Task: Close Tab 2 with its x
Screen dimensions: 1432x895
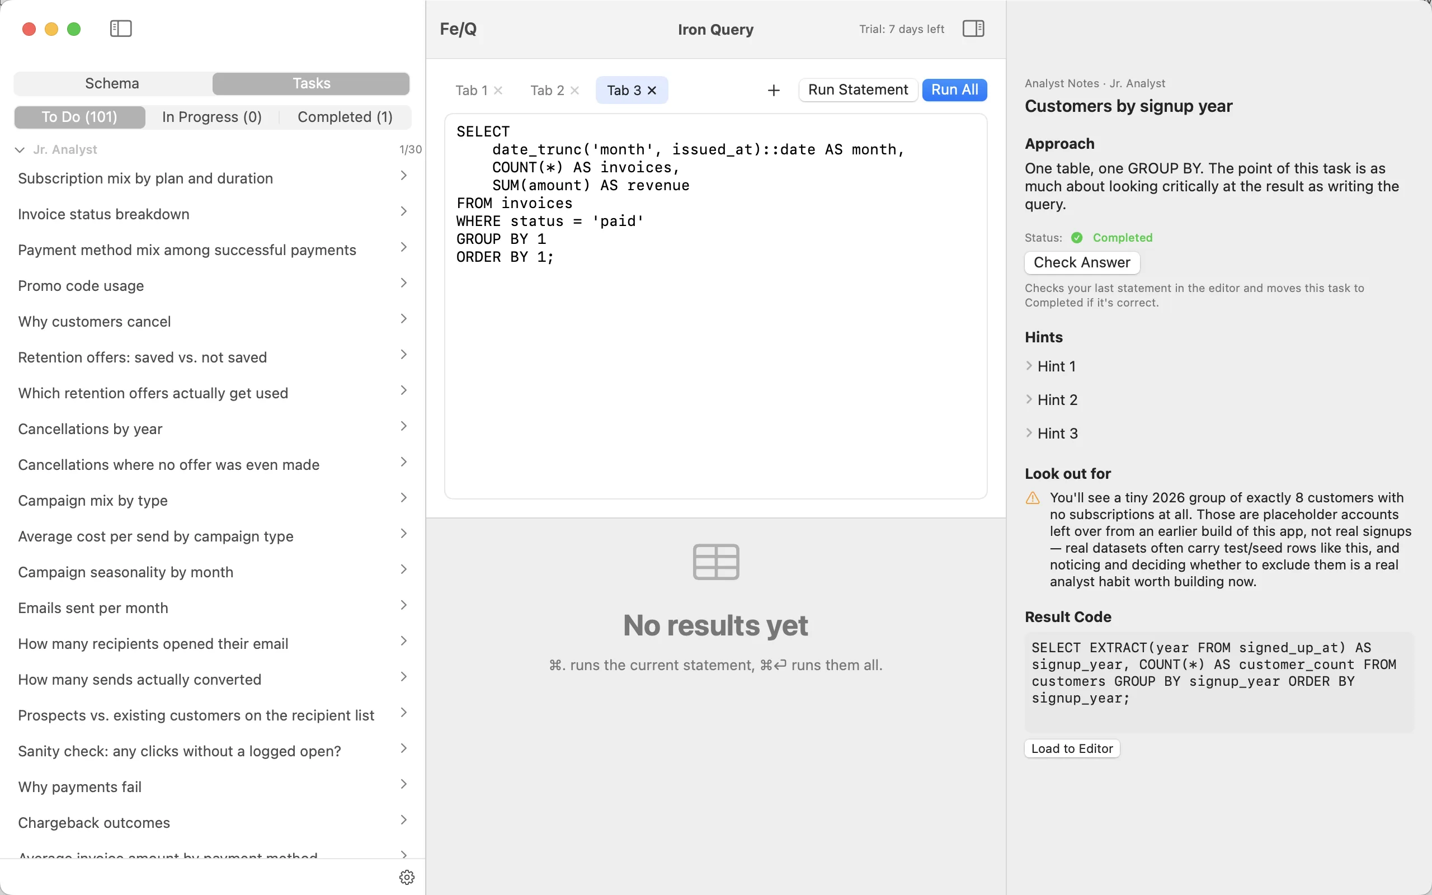Action: pyautogui.click(x=574, y=90)
